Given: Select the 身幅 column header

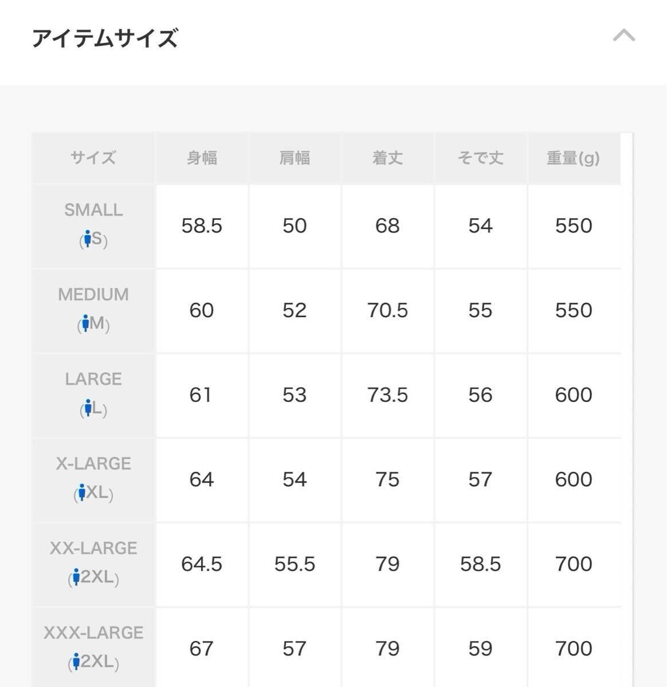Looking at the screenshot, I should (x=202, y=158).
